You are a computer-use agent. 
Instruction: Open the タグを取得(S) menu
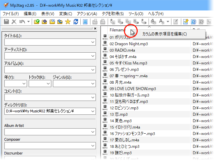(x=112, y=14)
